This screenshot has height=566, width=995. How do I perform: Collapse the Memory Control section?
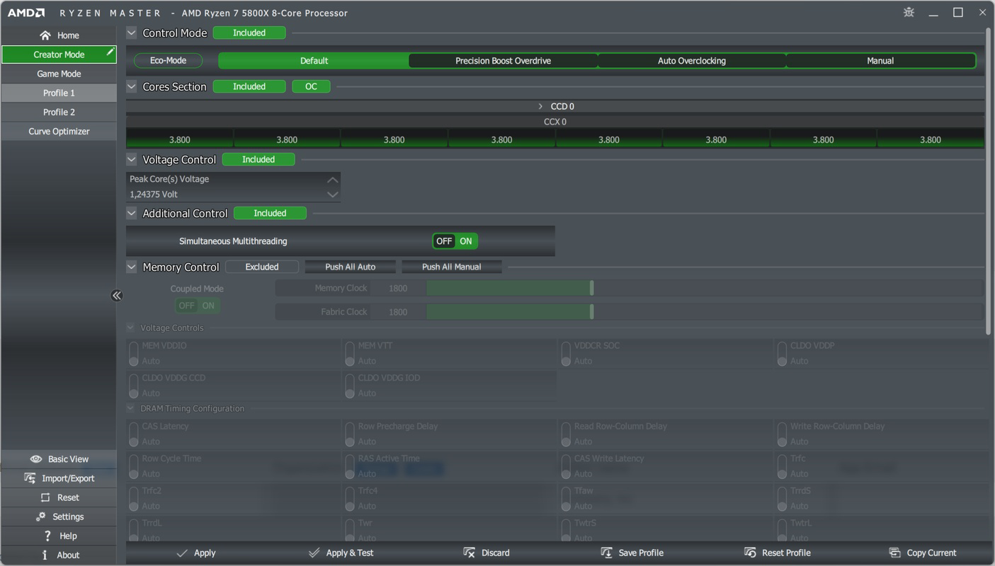132,267
